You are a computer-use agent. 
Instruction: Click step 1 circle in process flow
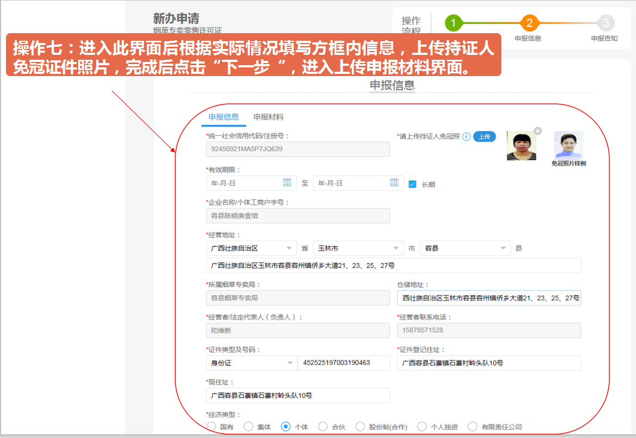pos(454,23)
